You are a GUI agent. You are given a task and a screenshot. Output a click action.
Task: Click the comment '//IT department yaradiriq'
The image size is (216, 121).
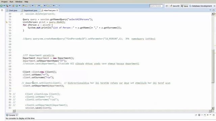38,55
